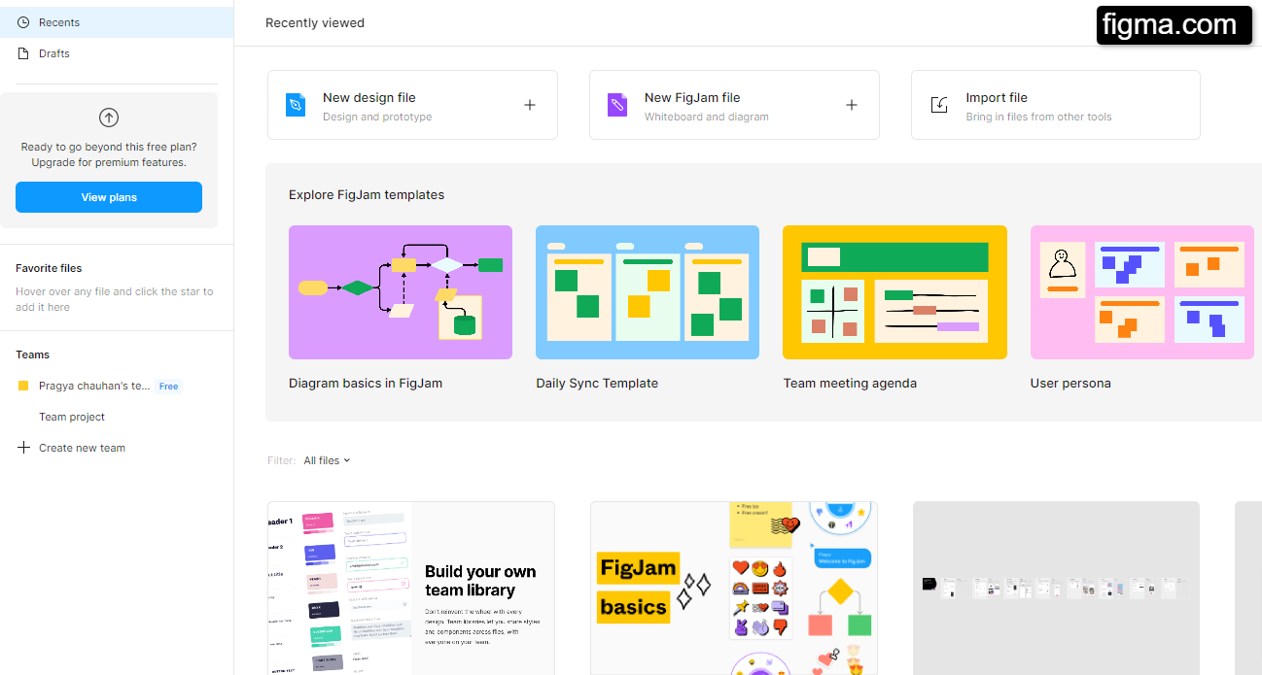Open the User persona template thumbnail
Screen dimensions: 1262x675
click(1142, 292)
